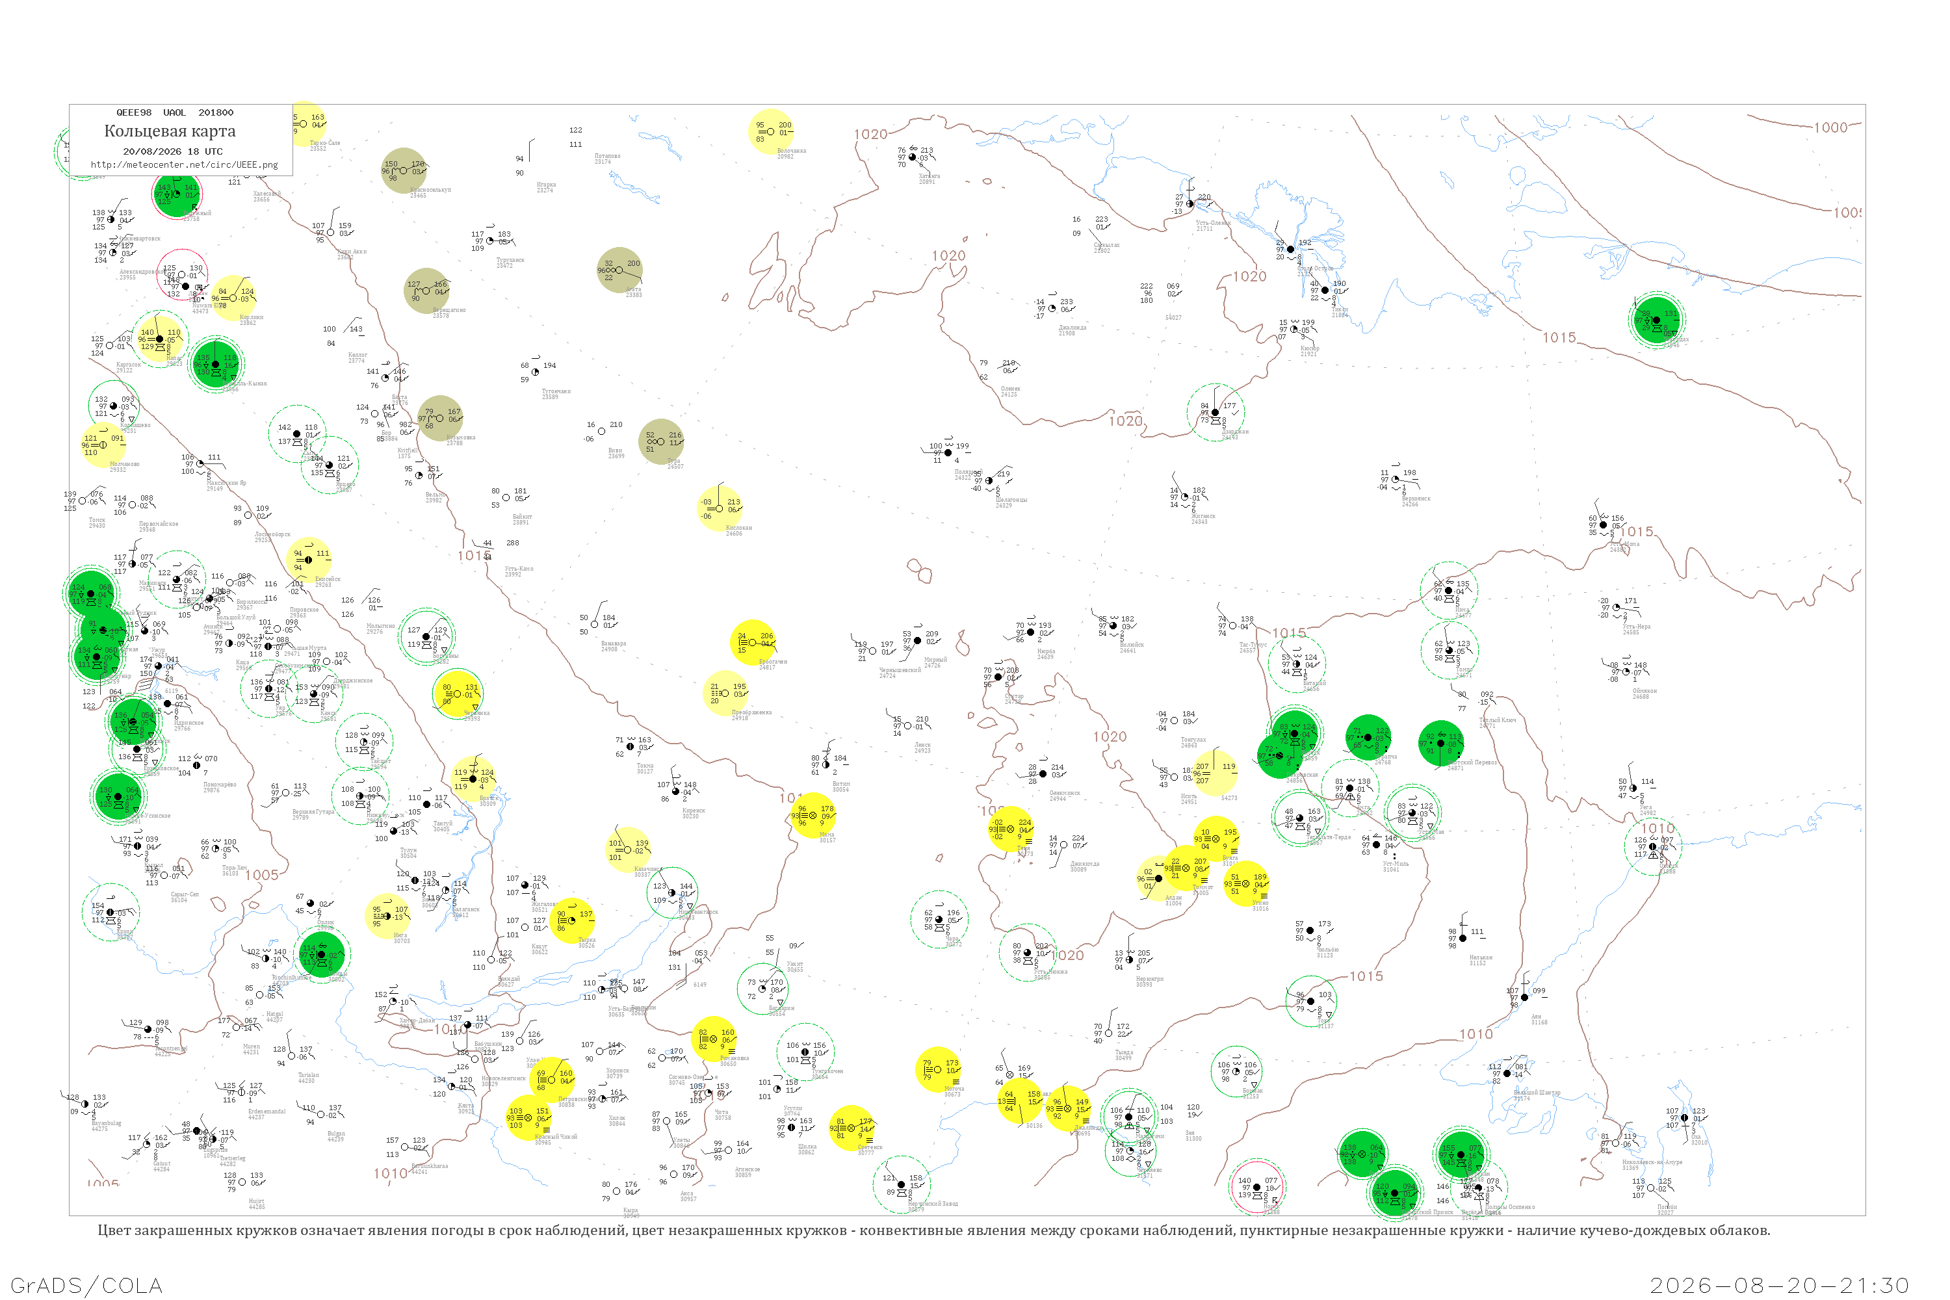Select the 'Тында' station label

1124,1053
